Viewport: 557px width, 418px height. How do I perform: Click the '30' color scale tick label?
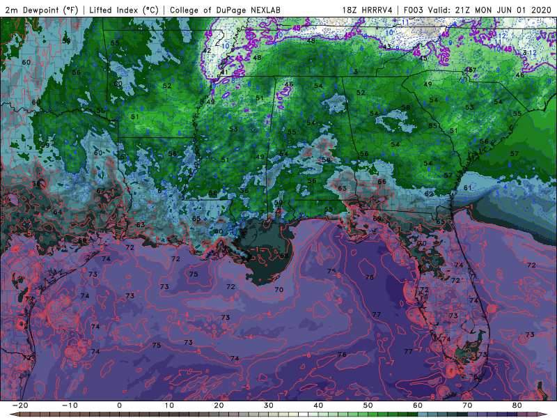pyautogui.click(x=269, y=405)
